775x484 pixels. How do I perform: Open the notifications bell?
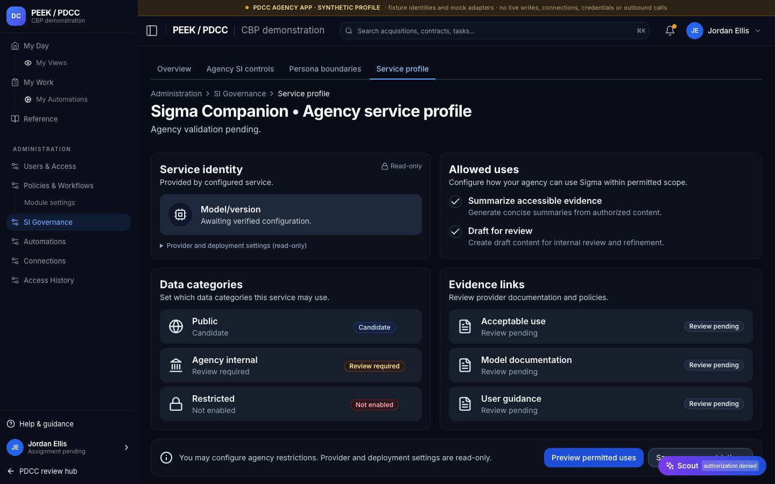[x=670, y=31]
